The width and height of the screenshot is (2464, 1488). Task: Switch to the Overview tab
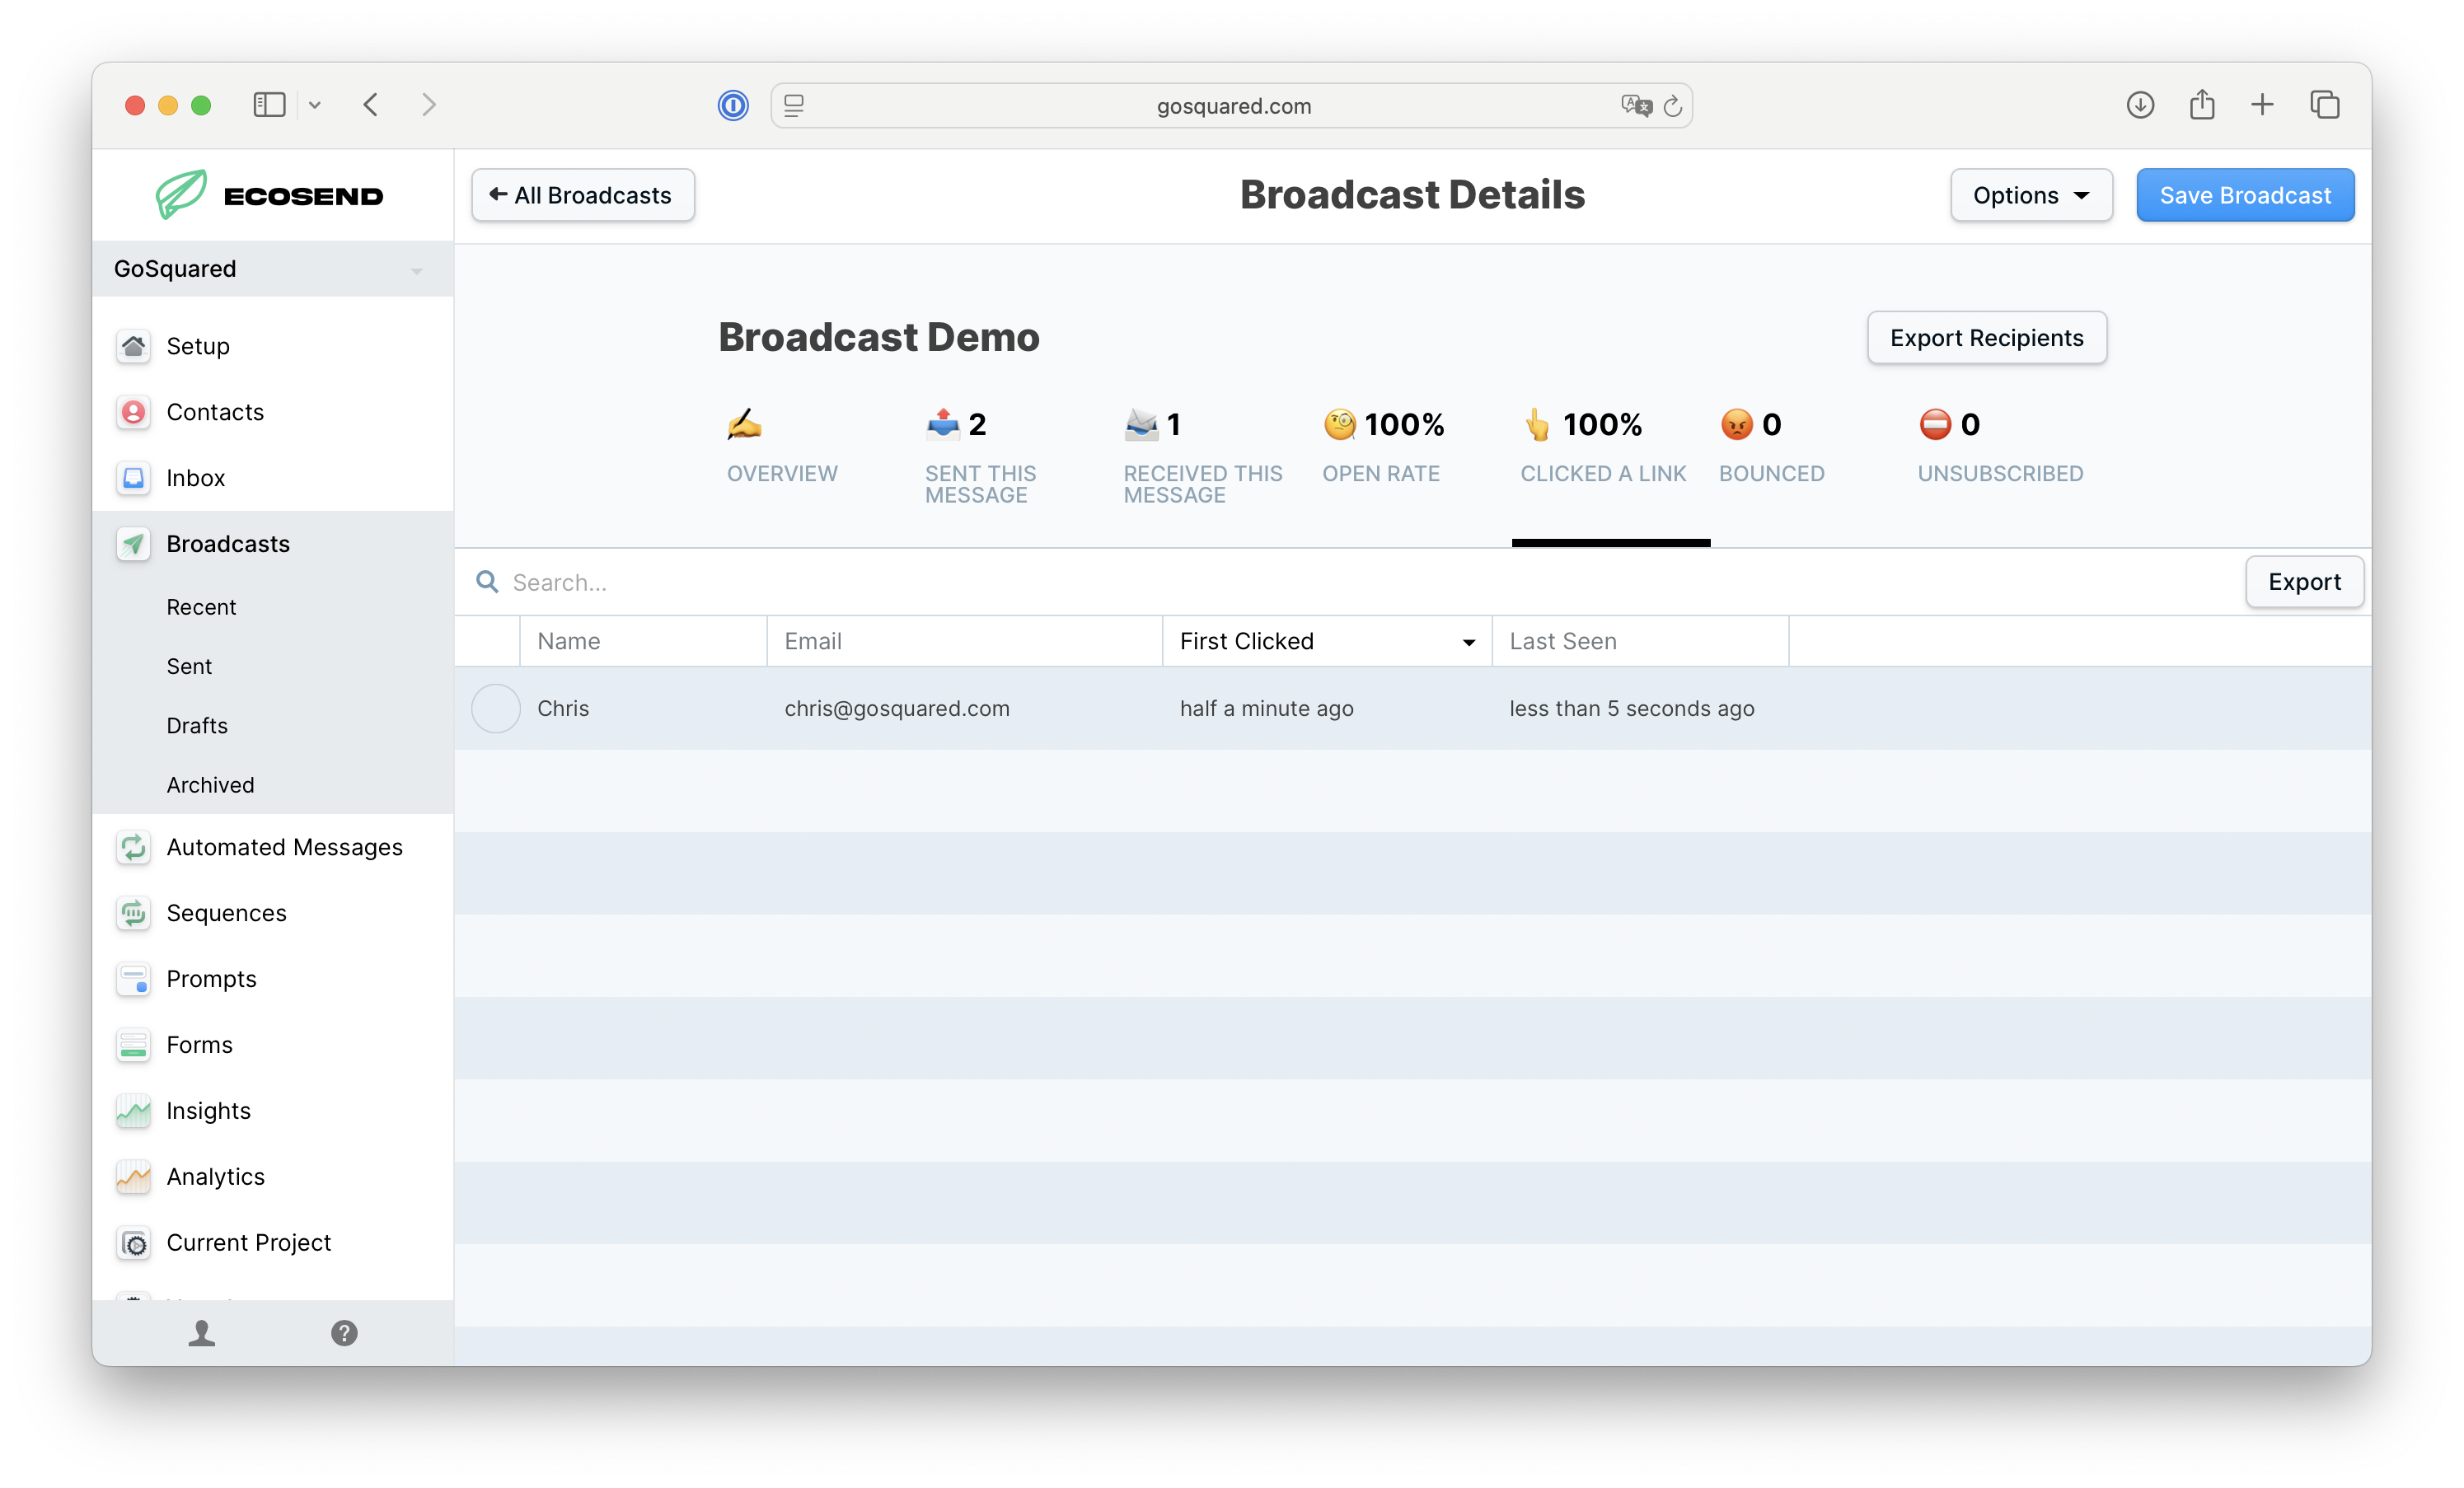coord(782,448)
